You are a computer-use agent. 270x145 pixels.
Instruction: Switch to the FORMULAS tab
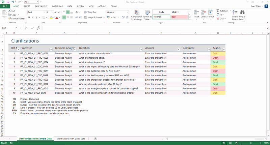pyautogui.click(x=57, y=6)
